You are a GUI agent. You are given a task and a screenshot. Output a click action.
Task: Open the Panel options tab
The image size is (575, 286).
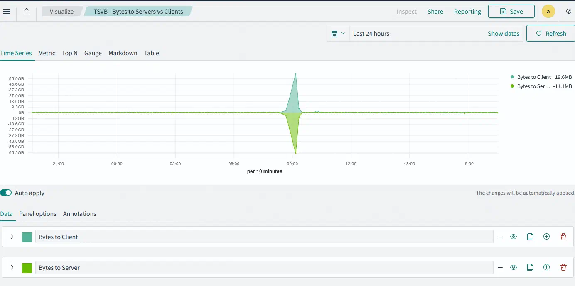38,214
